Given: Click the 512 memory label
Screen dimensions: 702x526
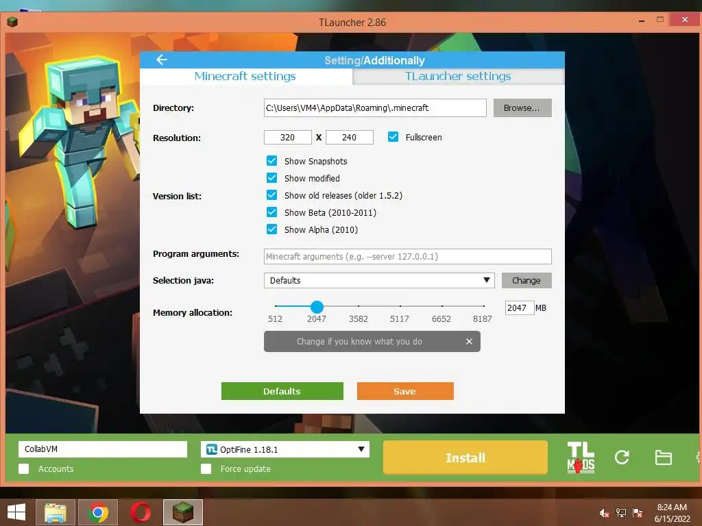Looking at the screenshot, I should [x=275, y=319].
